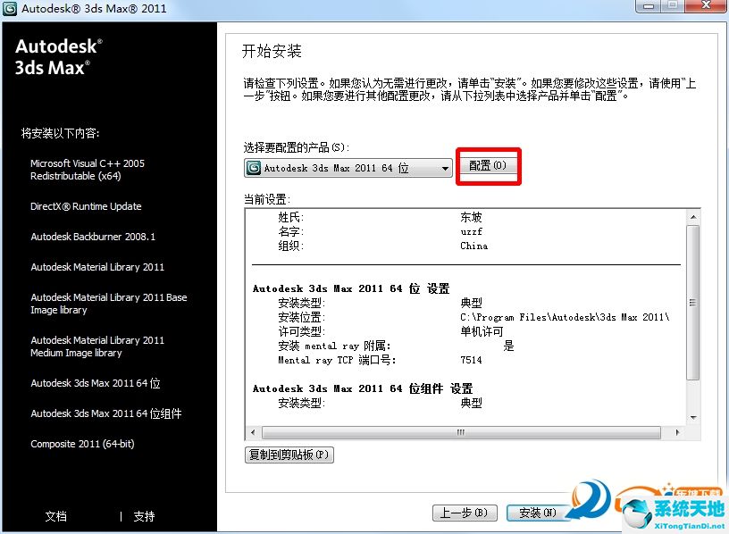Click 'Autodesk 3ds Max 2011 64 位组件' sidebar entry
The image size is (729, 534).
pyautogui.click(x=106, y=413)
